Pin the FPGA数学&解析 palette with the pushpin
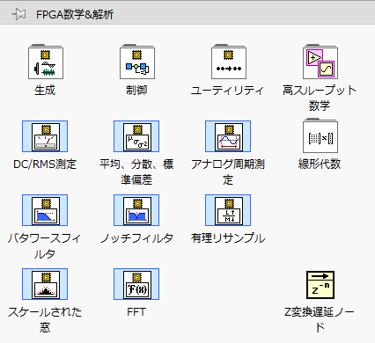The image size is (375, 343). click(x=18, y=14)
